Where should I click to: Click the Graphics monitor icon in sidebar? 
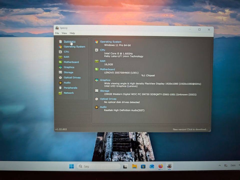point(60,67)
